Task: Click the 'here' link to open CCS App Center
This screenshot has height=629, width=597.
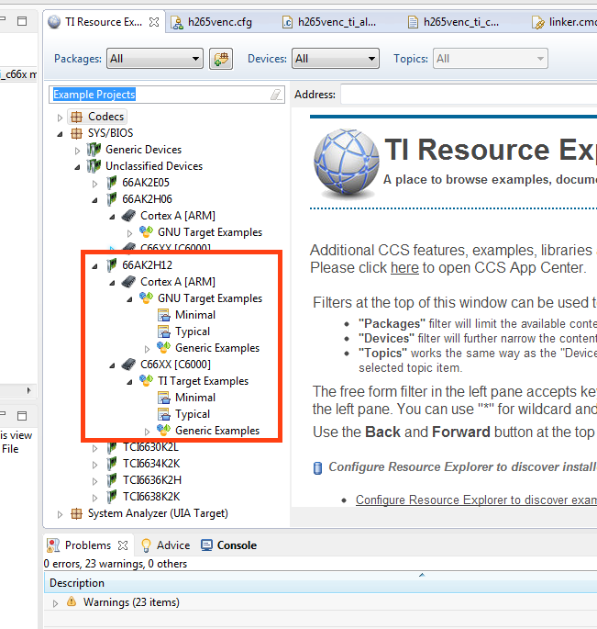Action: pos(404,267)
